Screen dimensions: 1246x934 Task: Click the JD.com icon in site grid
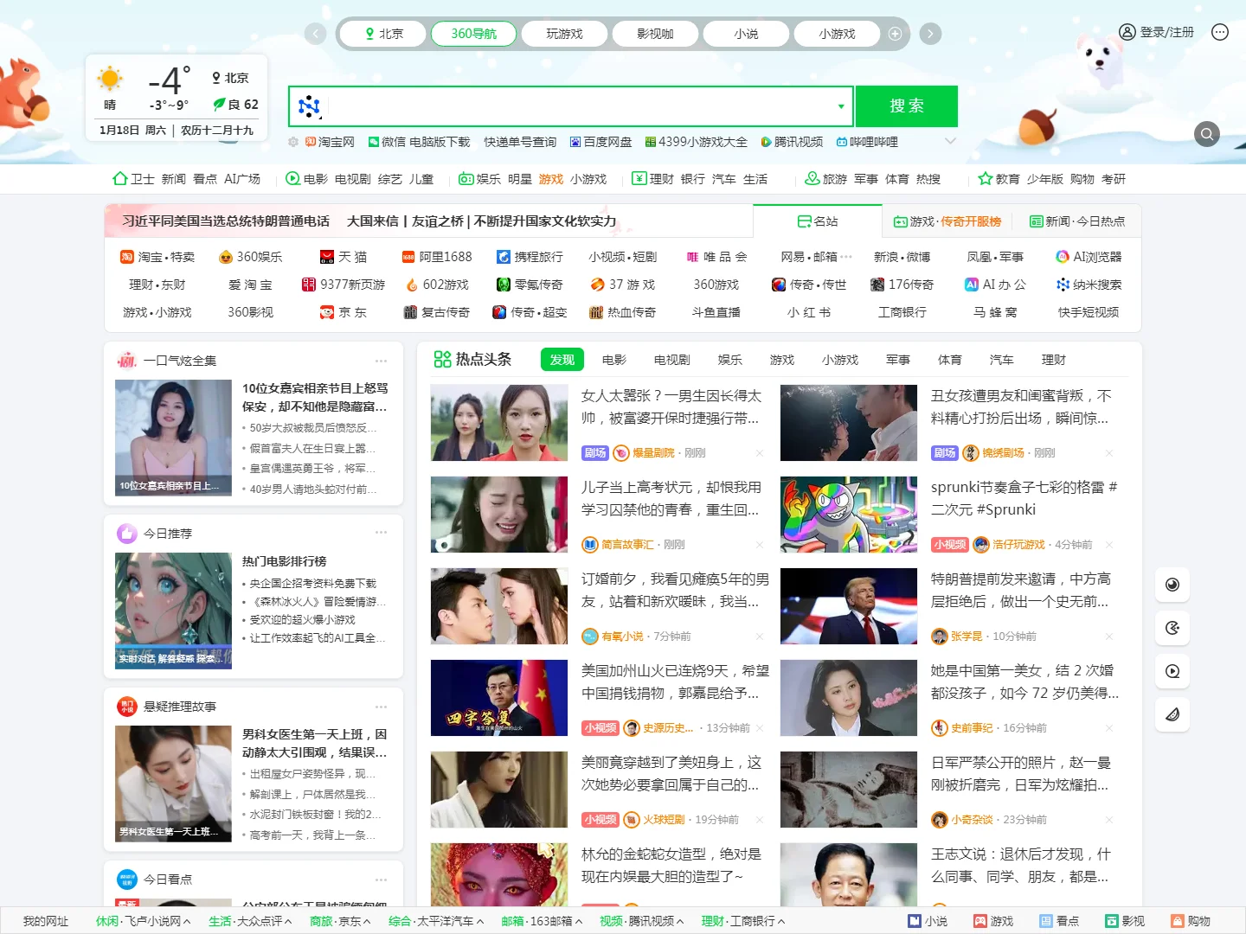point(327,312)
